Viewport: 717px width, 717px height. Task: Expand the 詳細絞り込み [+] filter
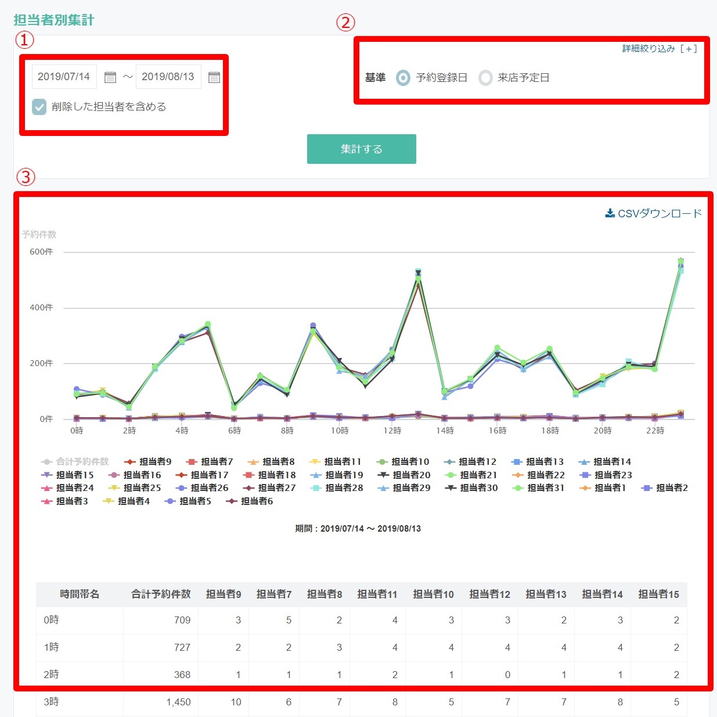[660, 49]
